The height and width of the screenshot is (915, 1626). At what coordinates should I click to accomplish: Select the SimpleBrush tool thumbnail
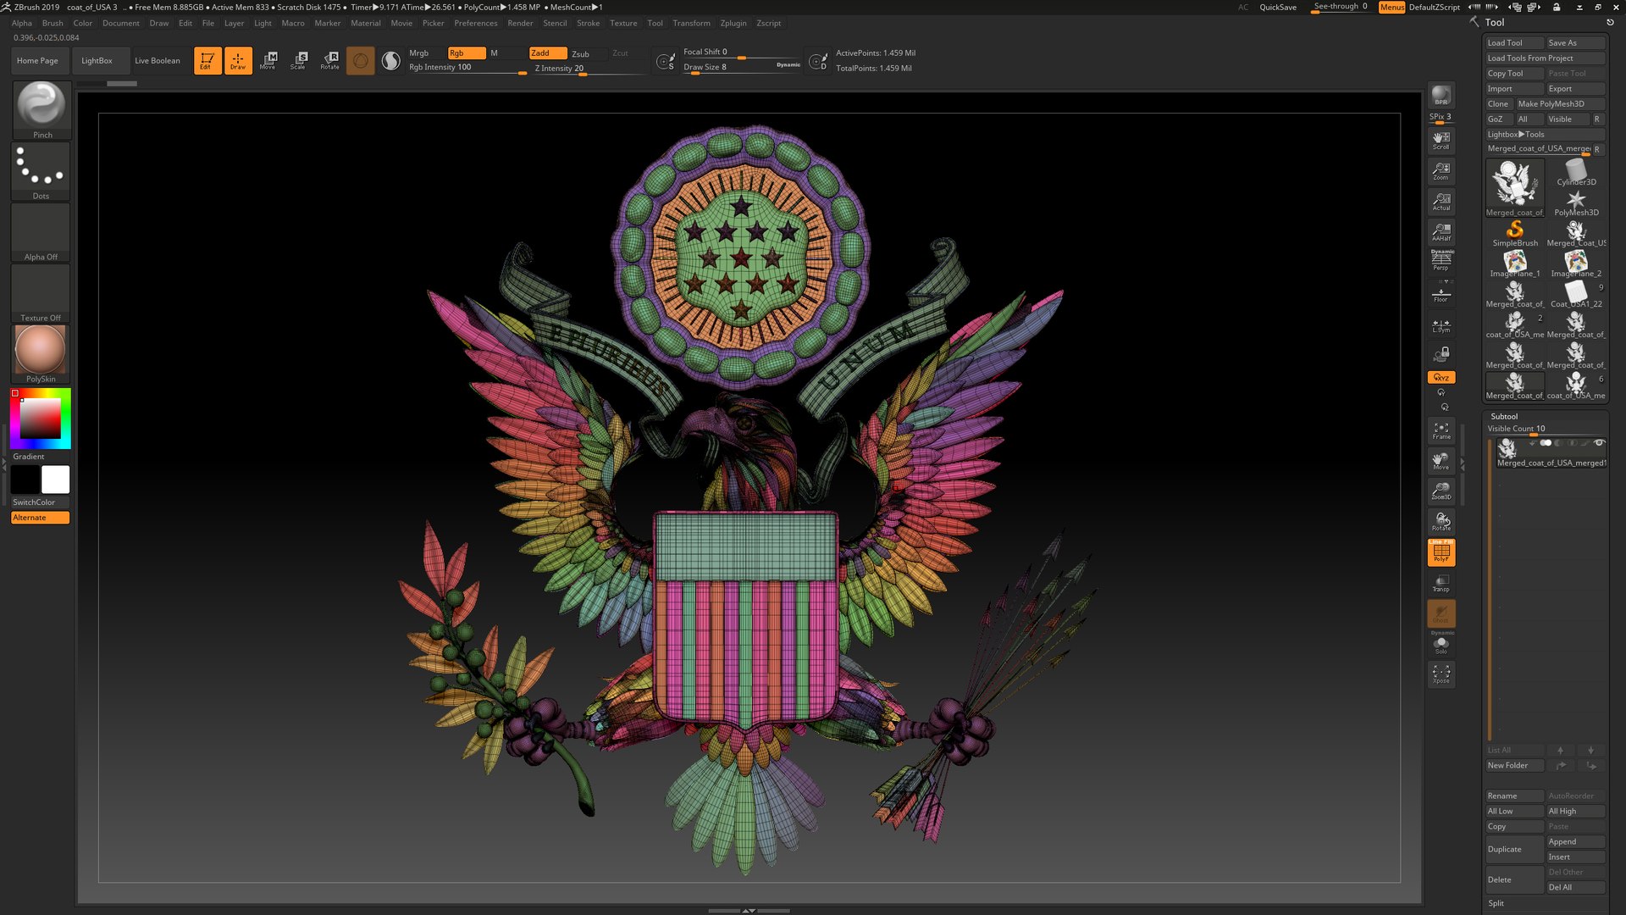pyautogui.click(x=1515, y=234)
